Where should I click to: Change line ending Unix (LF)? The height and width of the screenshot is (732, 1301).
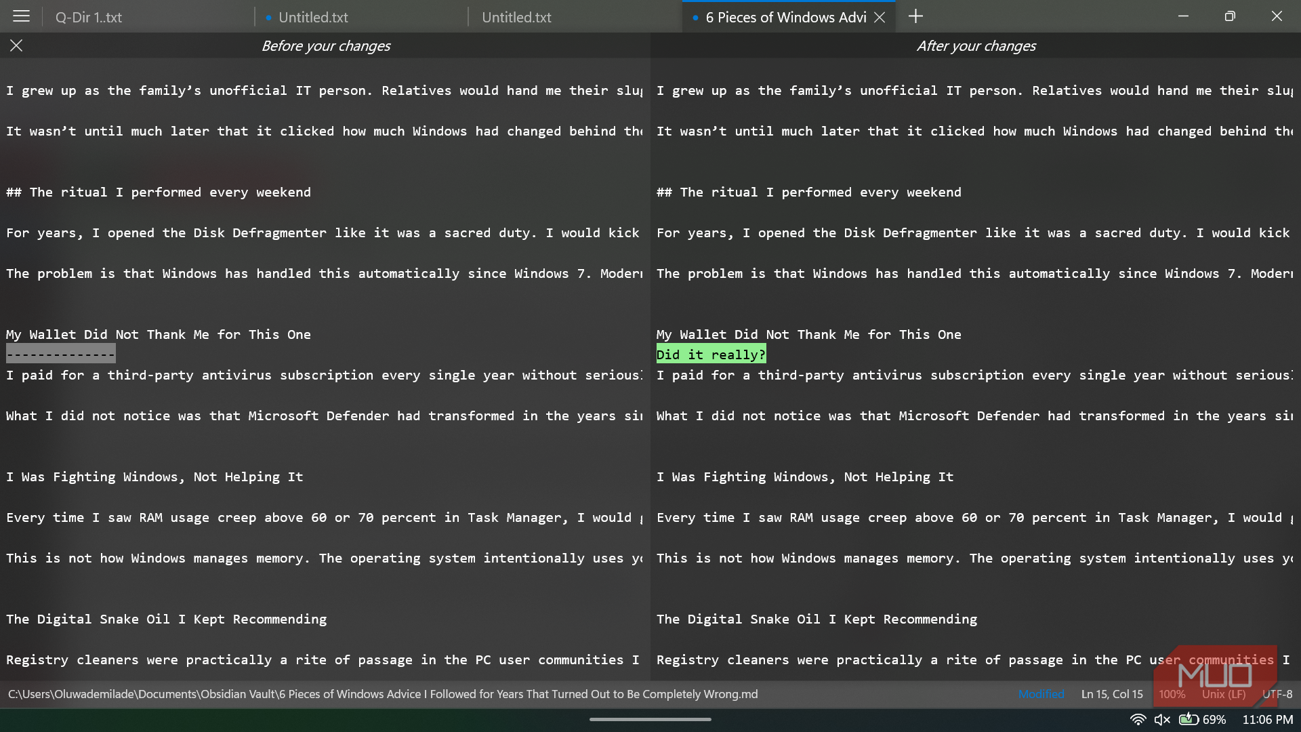1224,694
